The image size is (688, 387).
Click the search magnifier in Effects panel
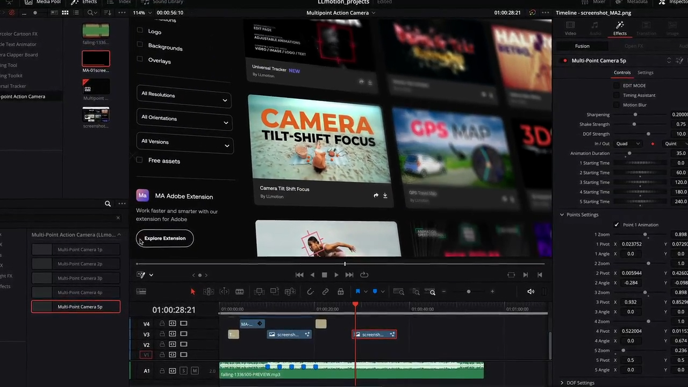pos(107,204)
